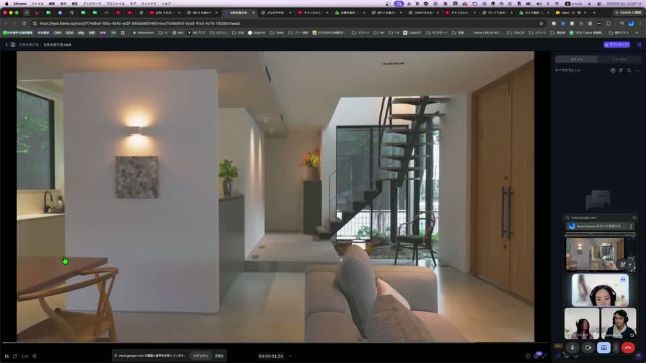Hang up the Meet call

628,348
